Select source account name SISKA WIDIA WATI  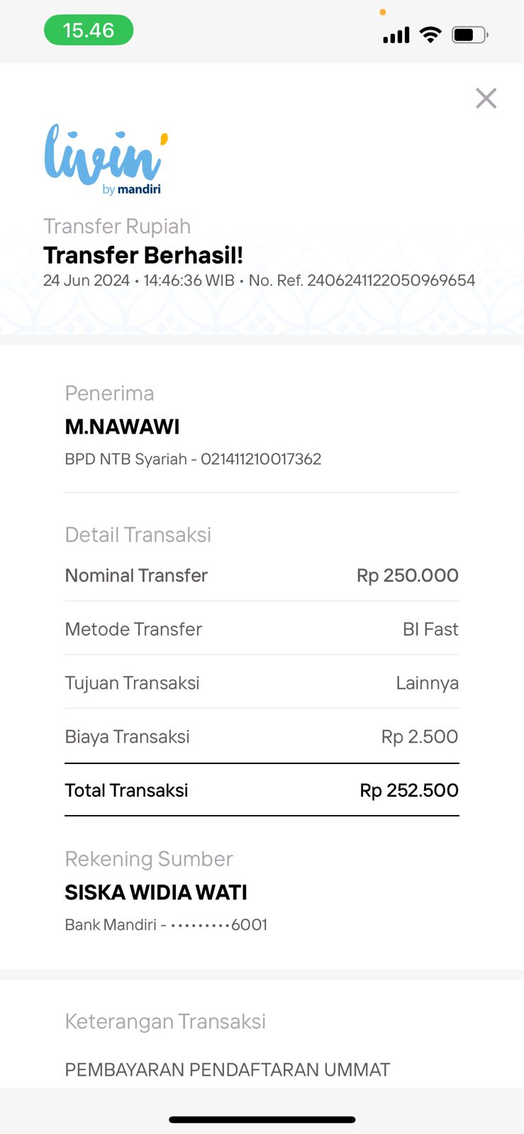[x=156, y=892]
